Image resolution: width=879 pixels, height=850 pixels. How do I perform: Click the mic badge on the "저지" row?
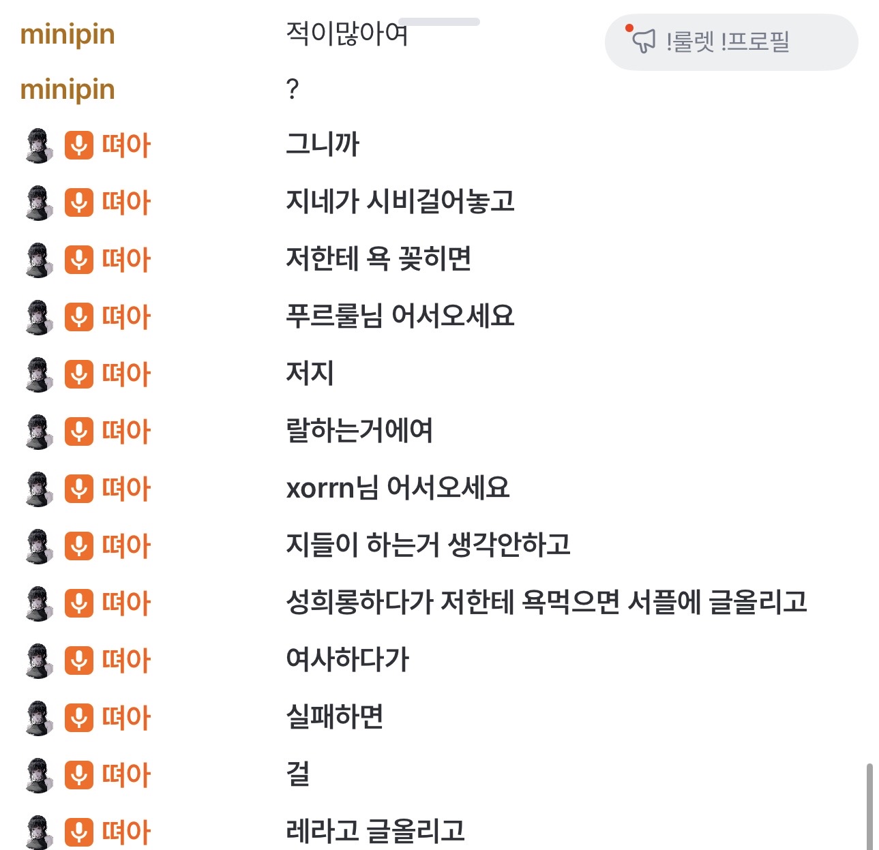pyautogui.click(x=79, y=375)
